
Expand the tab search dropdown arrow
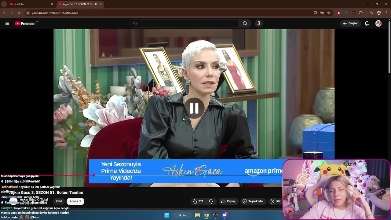tap(4, 4)
